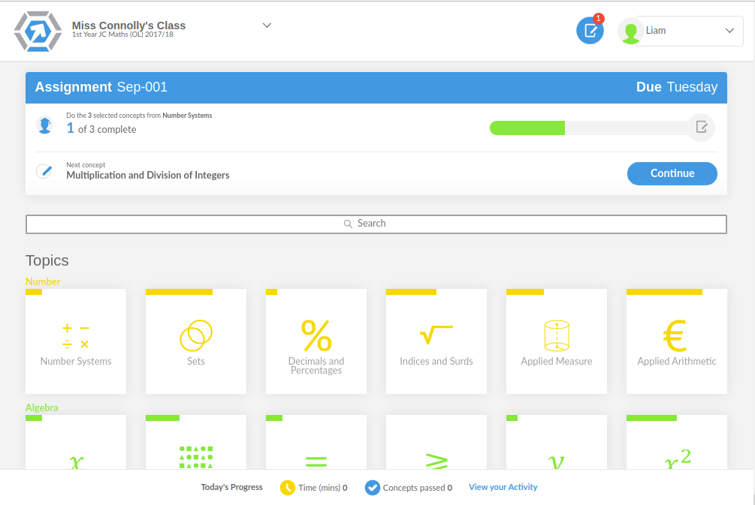This screenshot has width=755, height=505.
Task: Click the Concepts passed checkmark icon
Action: tap(373, 488)
